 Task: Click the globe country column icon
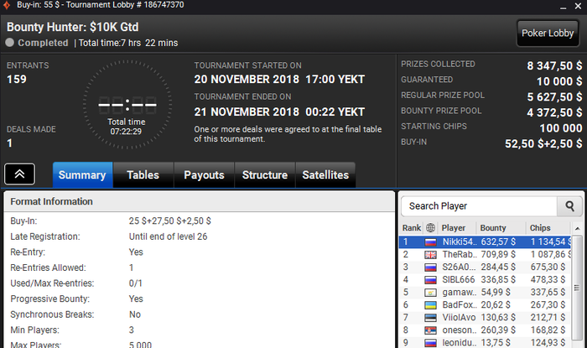point(430,227)
